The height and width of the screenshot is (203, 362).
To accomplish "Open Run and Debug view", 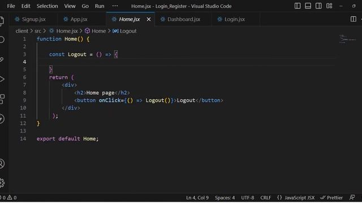I will pyautogui.click(x=2, y=79).
